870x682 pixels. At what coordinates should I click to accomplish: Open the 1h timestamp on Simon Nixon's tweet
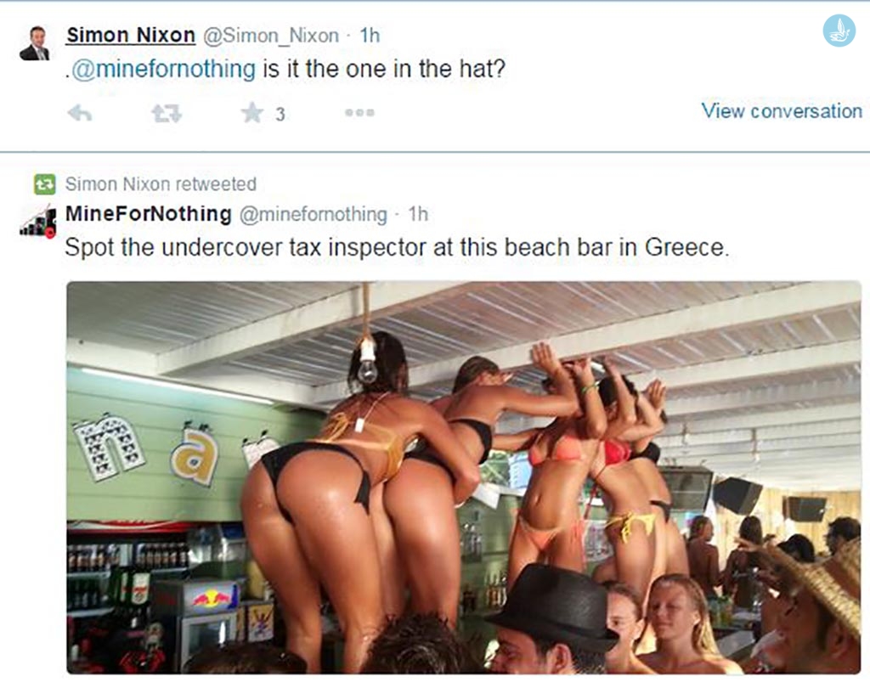pos(370,36)
